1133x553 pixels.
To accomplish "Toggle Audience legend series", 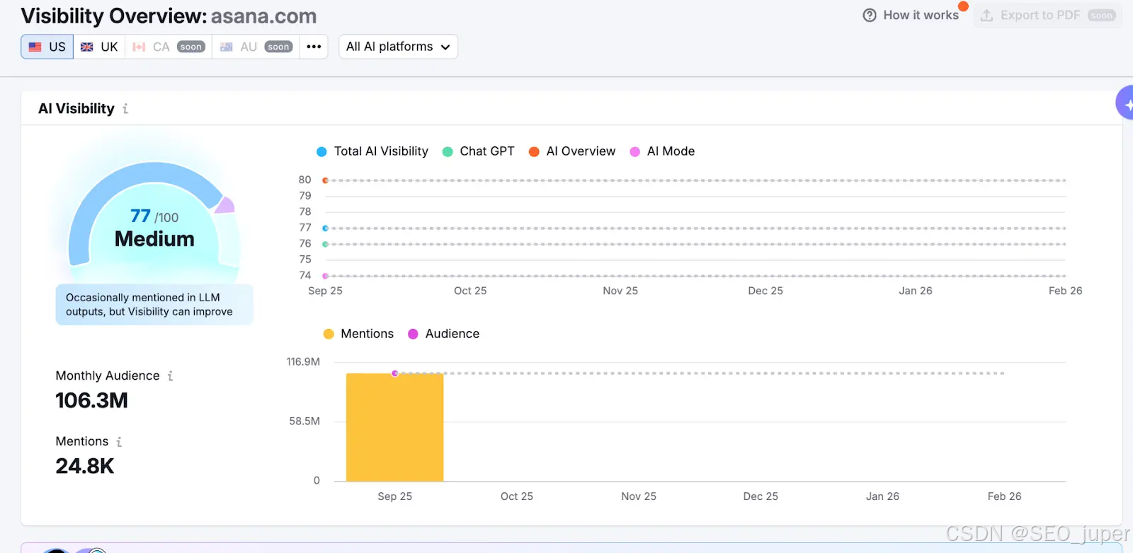I will (444, 334).
